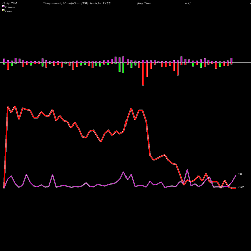Select the 'Price' legend label
The width and height of the screenshot is (251, 251).
click(x=8, y=11)
